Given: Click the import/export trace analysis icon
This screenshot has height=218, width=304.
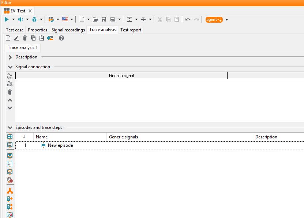Looking at the screenshot, I should click(50, 38).
